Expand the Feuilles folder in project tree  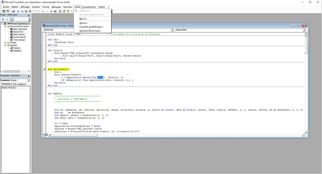[x=5, y=42]
